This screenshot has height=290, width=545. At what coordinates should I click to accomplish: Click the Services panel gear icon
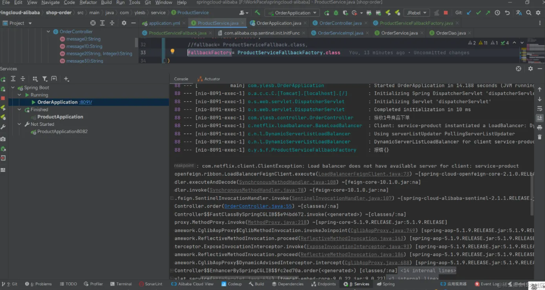(530, 68)
